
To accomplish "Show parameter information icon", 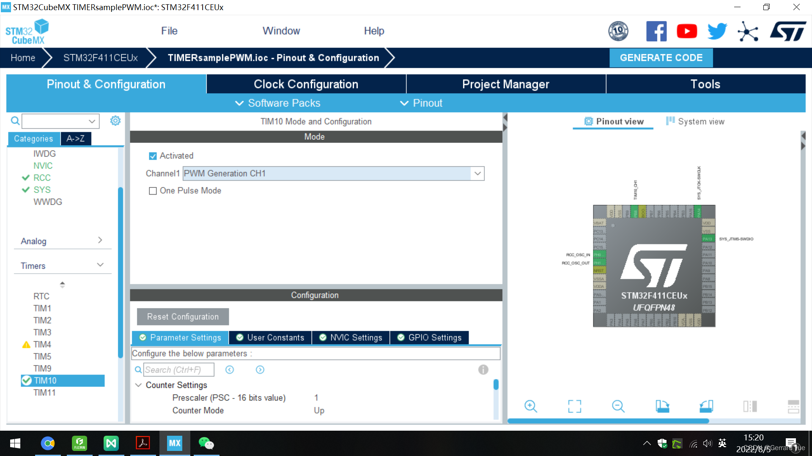I will pyautogui.click(x=483, y=370).
